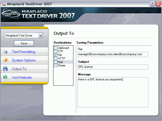
Task: Click the System Options gear icon
Action: point(5,60)
